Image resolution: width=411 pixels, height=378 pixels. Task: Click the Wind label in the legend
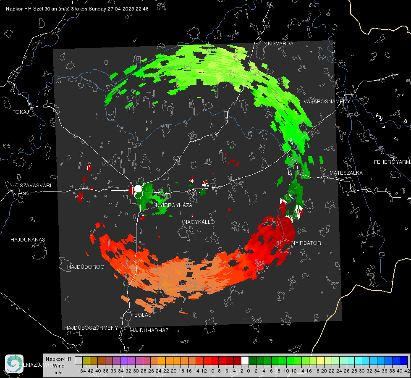click(59, 366)
